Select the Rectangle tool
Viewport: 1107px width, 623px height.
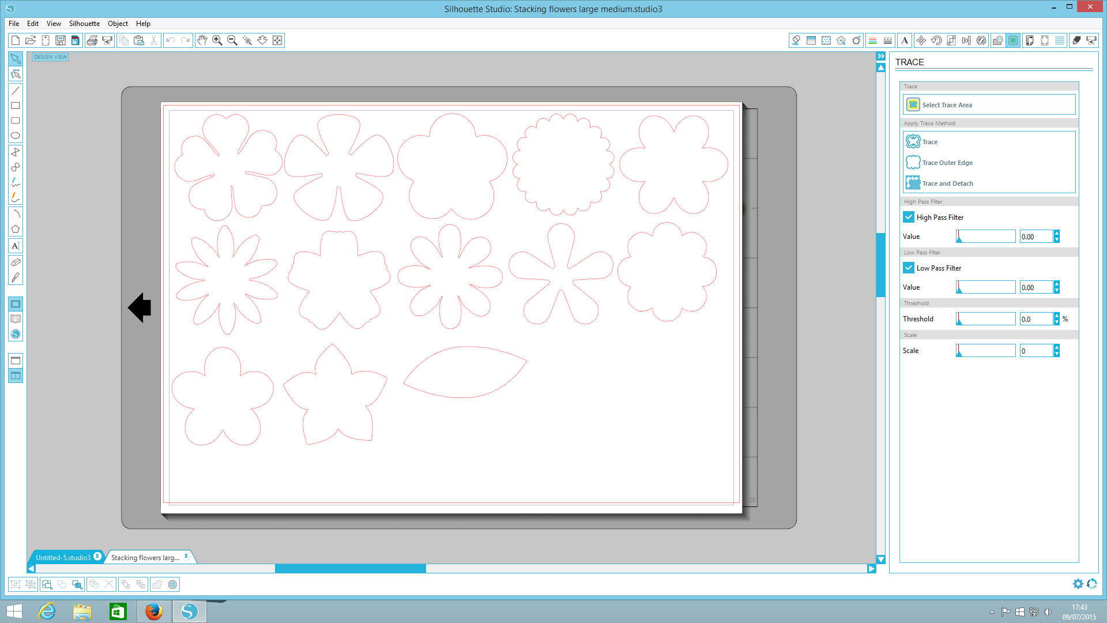tap(15, 105)
